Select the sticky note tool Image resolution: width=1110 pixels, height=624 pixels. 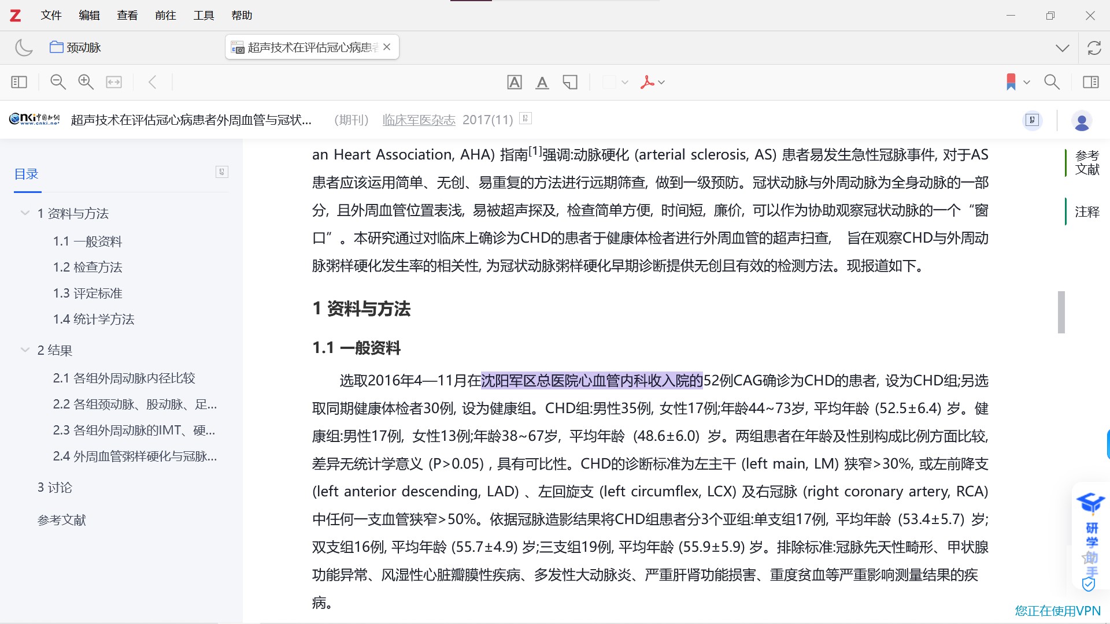tap(570, 82)
